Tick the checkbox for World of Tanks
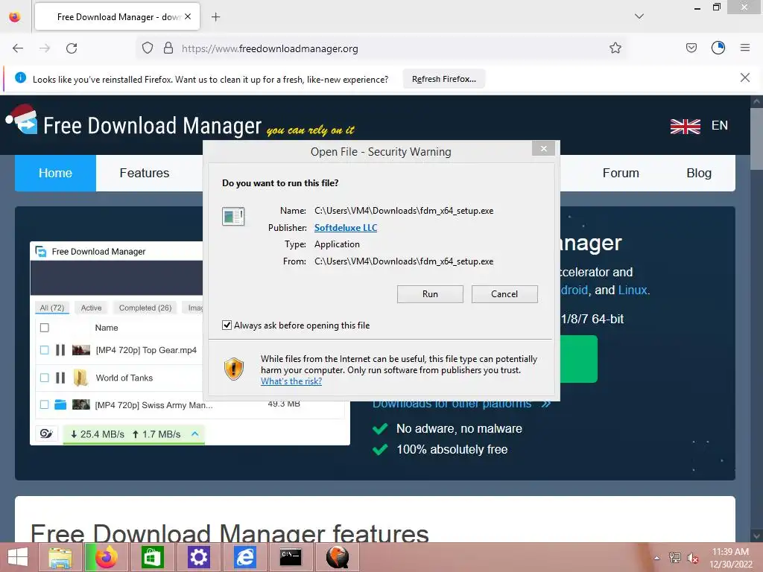The width and height of the screenshot is (763, 572). click(x=44, y=378)
